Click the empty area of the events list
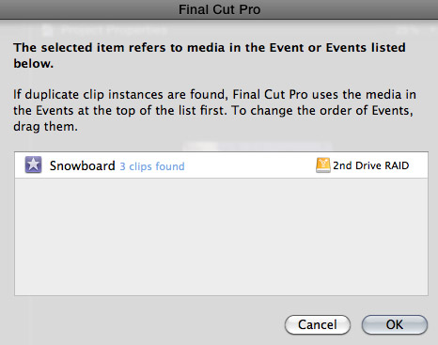438x345 pixels. click(x=221, y=237)
